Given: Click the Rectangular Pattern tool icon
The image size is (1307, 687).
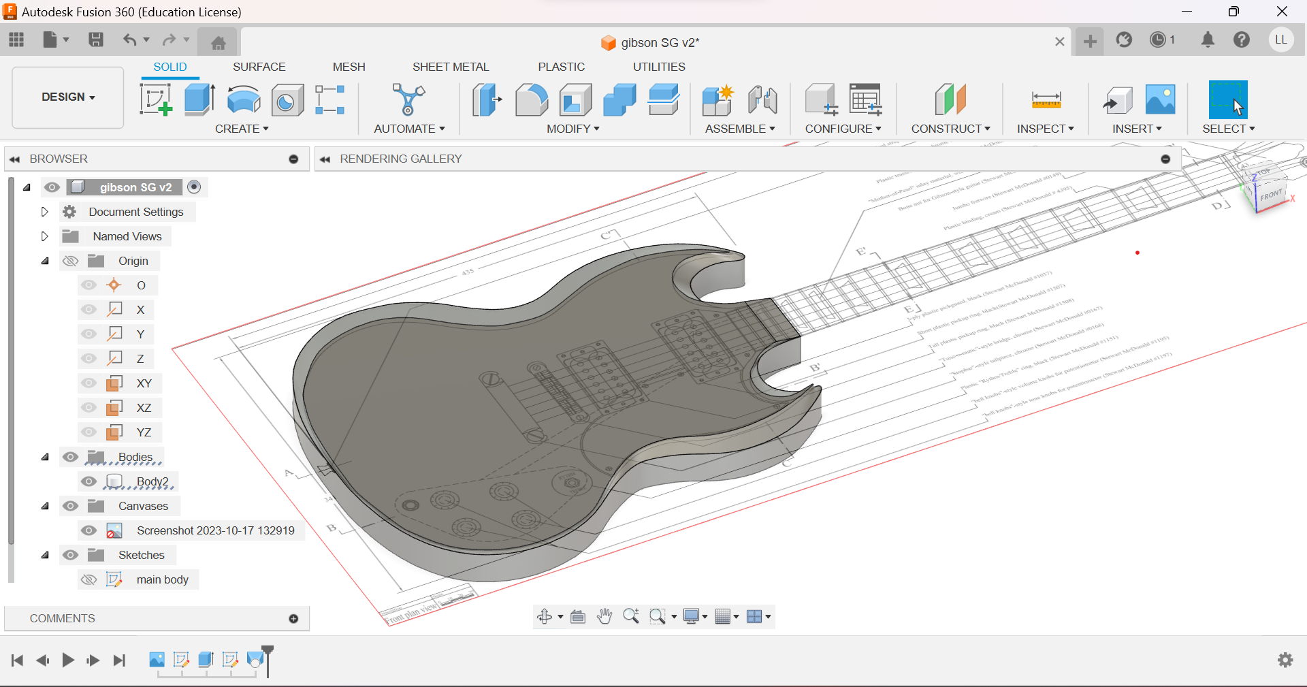Looking at the screenshot, I should pyautogui.click(x=330, y=99).
